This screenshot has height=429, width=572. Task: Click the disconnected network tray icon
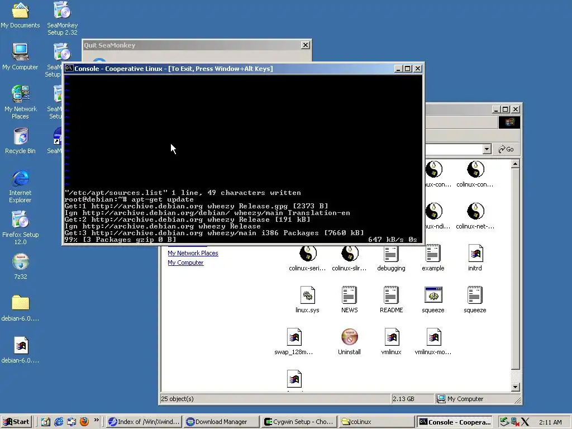click(x=514, y=422)
